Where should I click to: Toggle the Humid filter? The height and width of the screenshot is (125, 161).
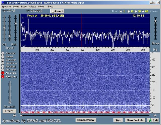[3, 57]
